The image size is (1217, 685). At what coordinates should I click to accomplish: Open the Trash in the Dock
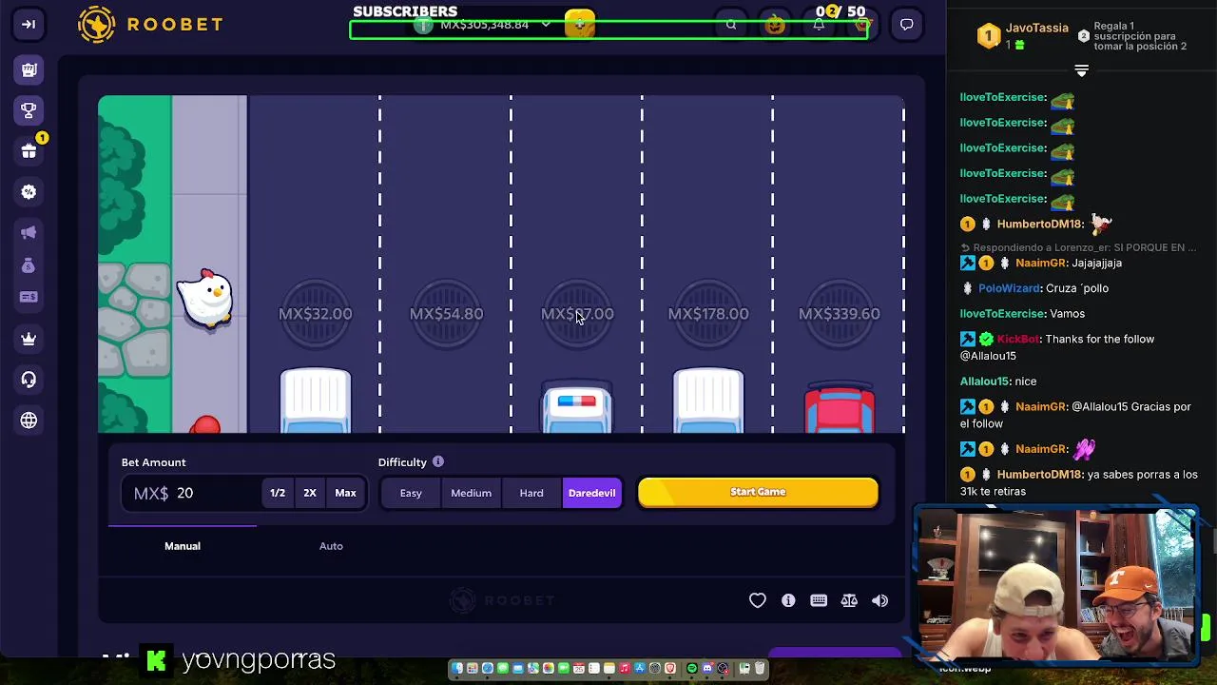(x=761, y=669)
